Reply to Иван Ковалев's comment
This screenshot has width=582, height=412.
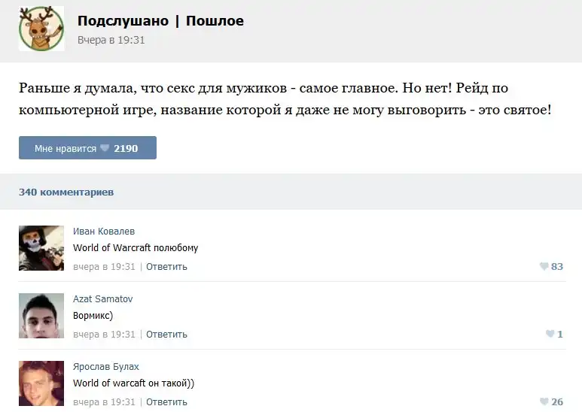pos(166,266)
